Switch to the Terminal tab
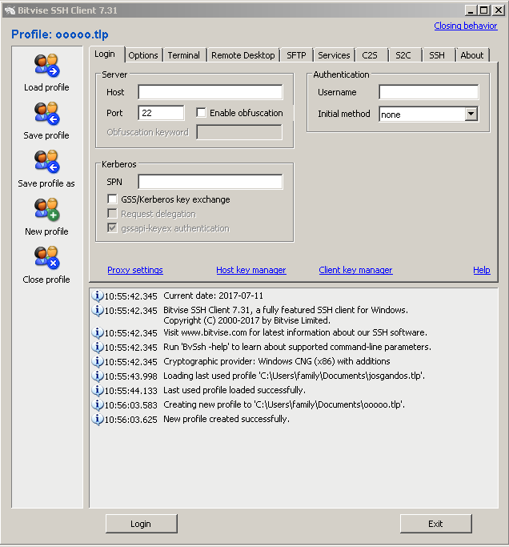The image size is (509, 547). pos(184,55)
